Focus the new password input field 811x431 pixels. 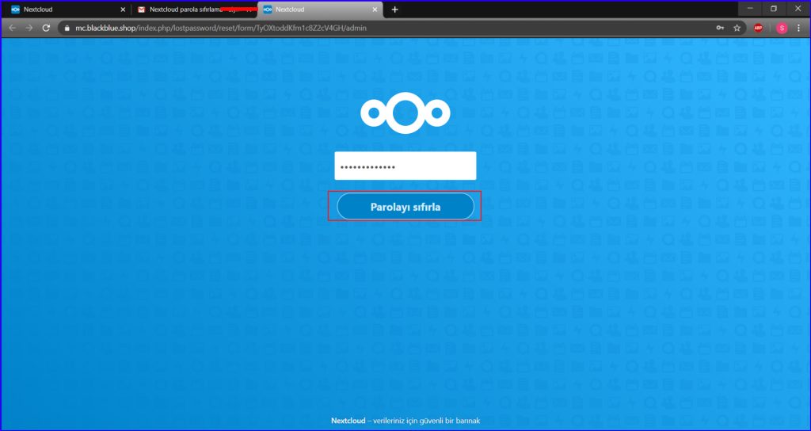[405, 166]
